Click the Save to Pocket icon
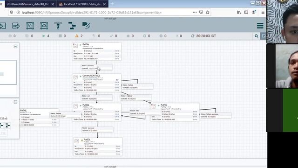Screen dimensions: 298x168 tap(201, 13)
